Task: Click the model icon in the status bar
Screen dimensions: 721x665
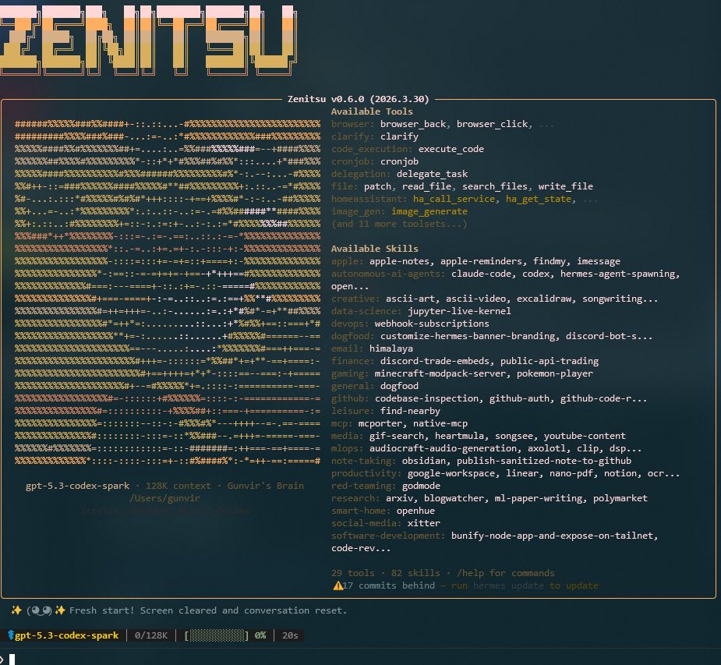Action: [11, 635]
